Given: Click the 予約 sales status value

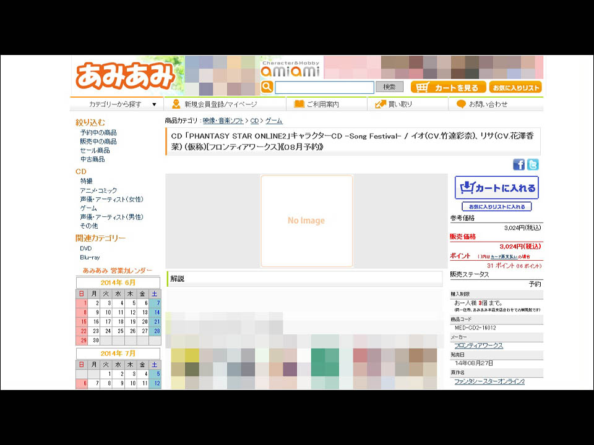Looking at the screenshot, I should [x=535, y=284].
